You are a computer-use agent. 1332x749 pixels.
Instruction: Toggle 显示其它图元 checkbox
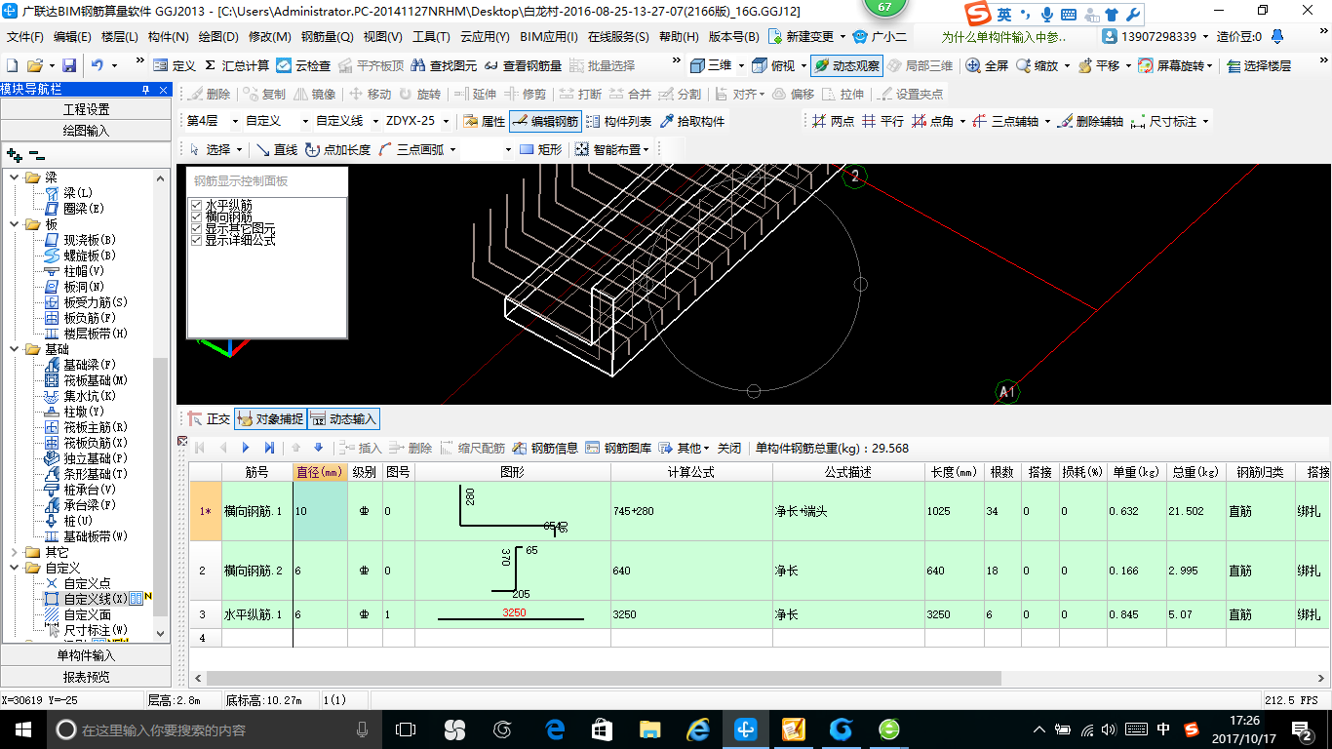(x=196, y=228)
